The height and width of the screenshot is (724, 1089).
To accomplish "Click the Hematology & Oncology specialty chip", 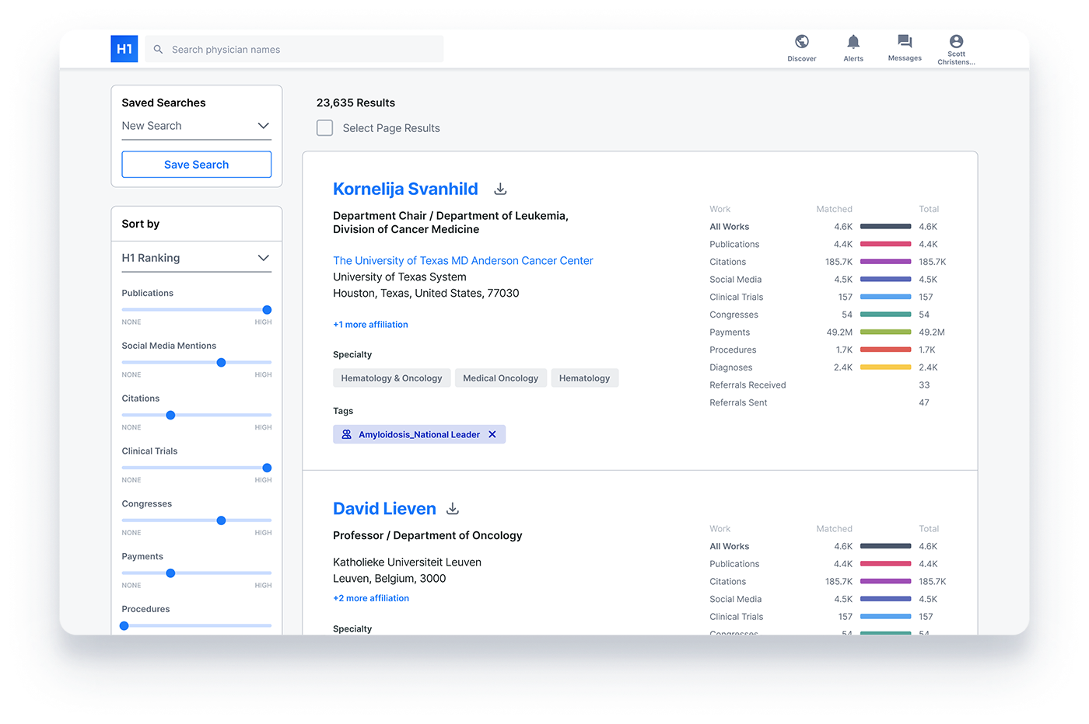I will pos(391,378).
